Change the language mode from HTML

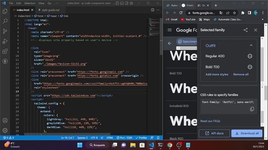coord(110,137)
